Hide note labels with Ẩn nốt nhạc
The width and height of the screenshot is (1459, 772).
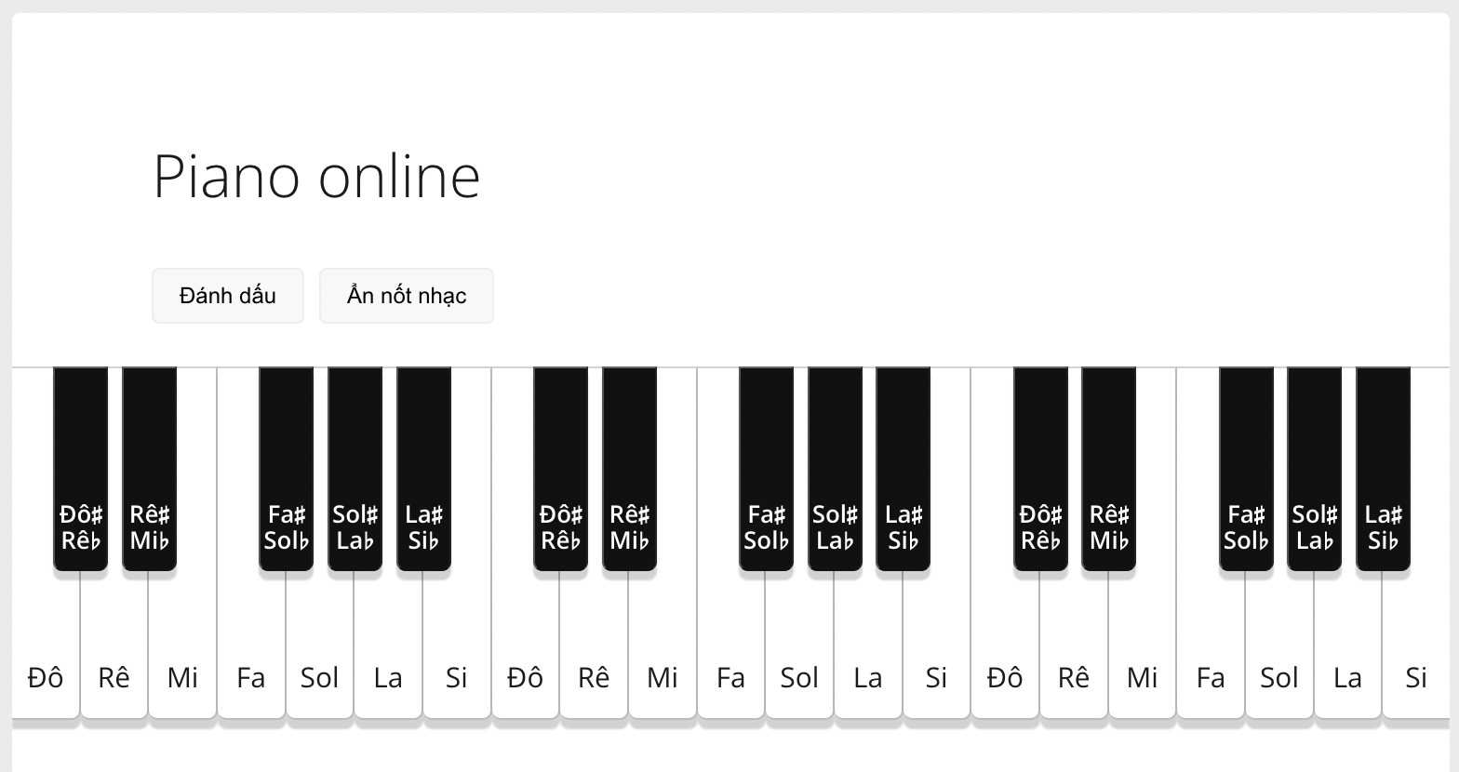(407, 296)
